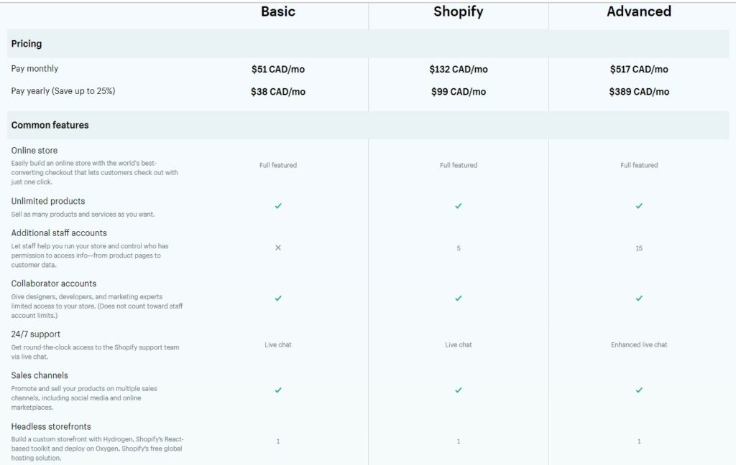Click the Pricing section heading
Screen dimensions: 736x465
pyautogui.click(x=27, y=44)
